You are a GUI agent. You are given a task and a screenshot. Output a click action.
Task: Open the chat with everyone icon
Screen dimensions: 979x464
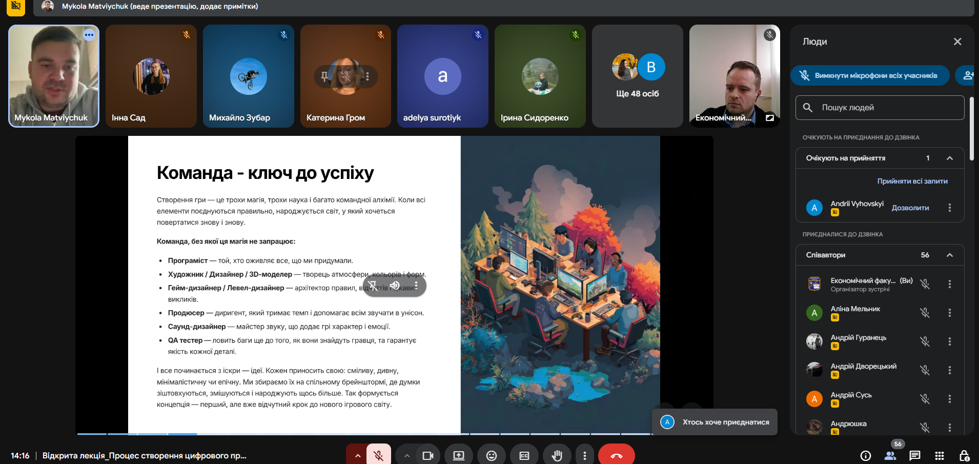(x=915, y=455)
